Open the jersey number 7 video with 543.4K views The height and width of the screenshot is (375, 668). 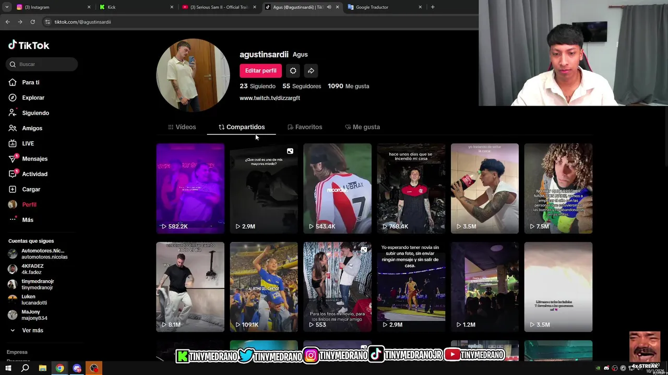tap(337, 189)
